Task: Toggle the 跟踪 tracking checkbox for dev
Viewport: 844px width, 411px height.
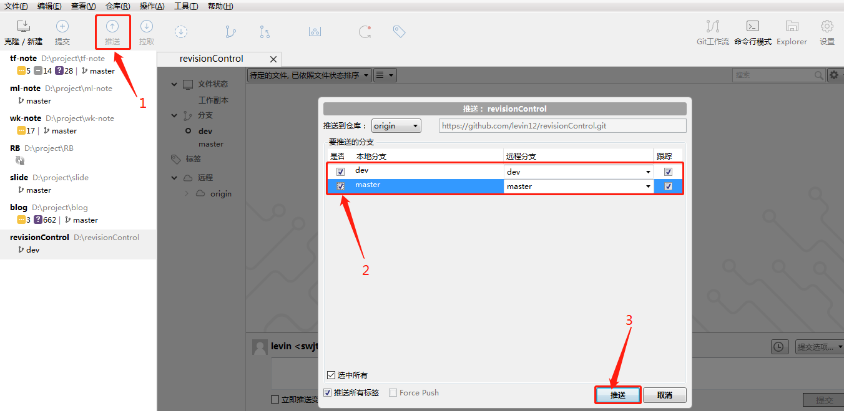Action: coord(669,172)
